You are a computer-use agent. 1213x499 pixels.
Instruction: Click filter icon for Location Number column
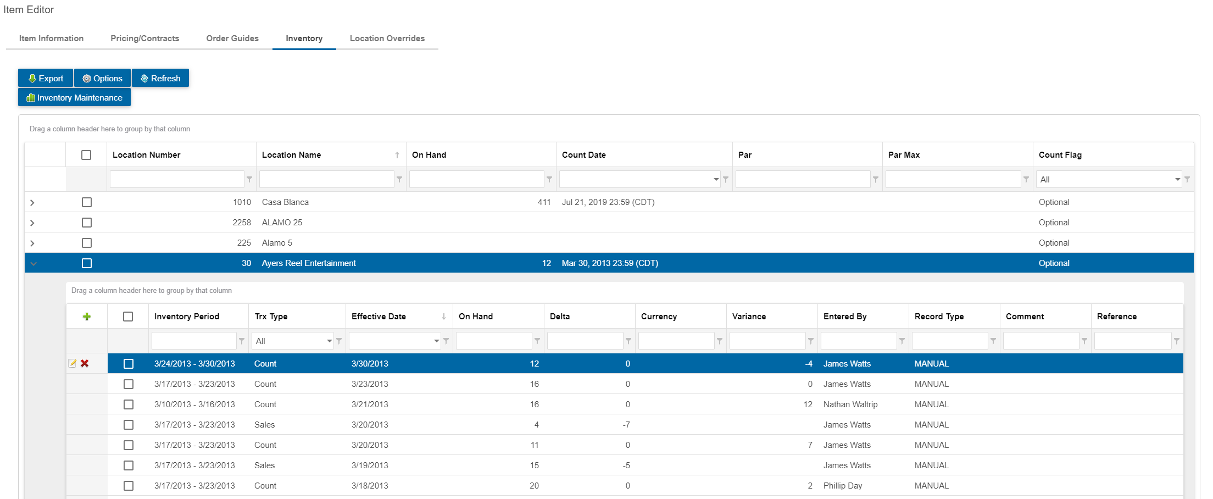tap(249, 180)
